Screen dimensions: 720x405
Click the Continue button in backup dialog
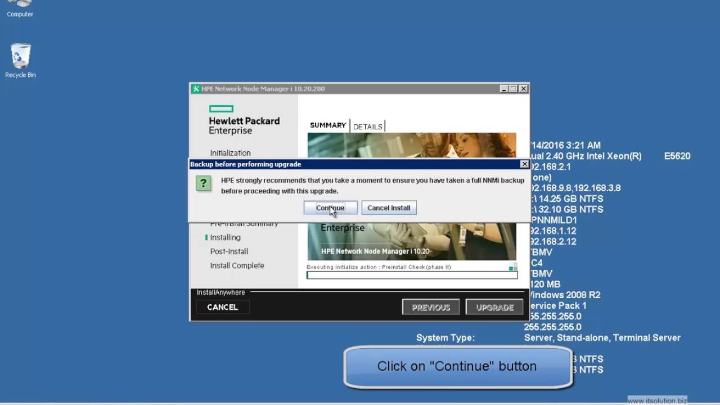pos(330,208)
